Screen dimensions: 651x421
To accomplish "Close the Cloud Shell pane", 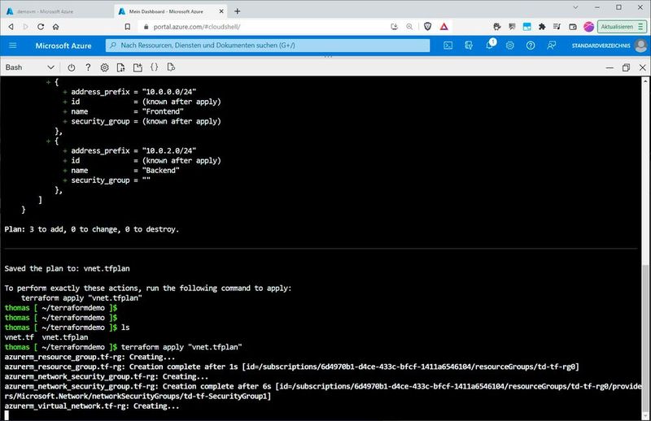I will click(x=642, y=67).
